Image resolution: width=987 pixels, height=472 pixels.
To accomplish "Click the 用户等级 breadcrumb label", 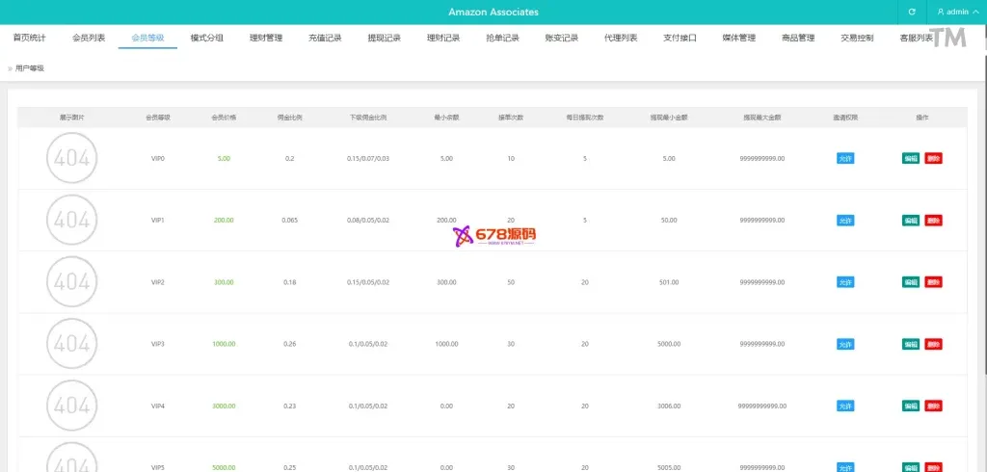I will [x=30, y=68].
